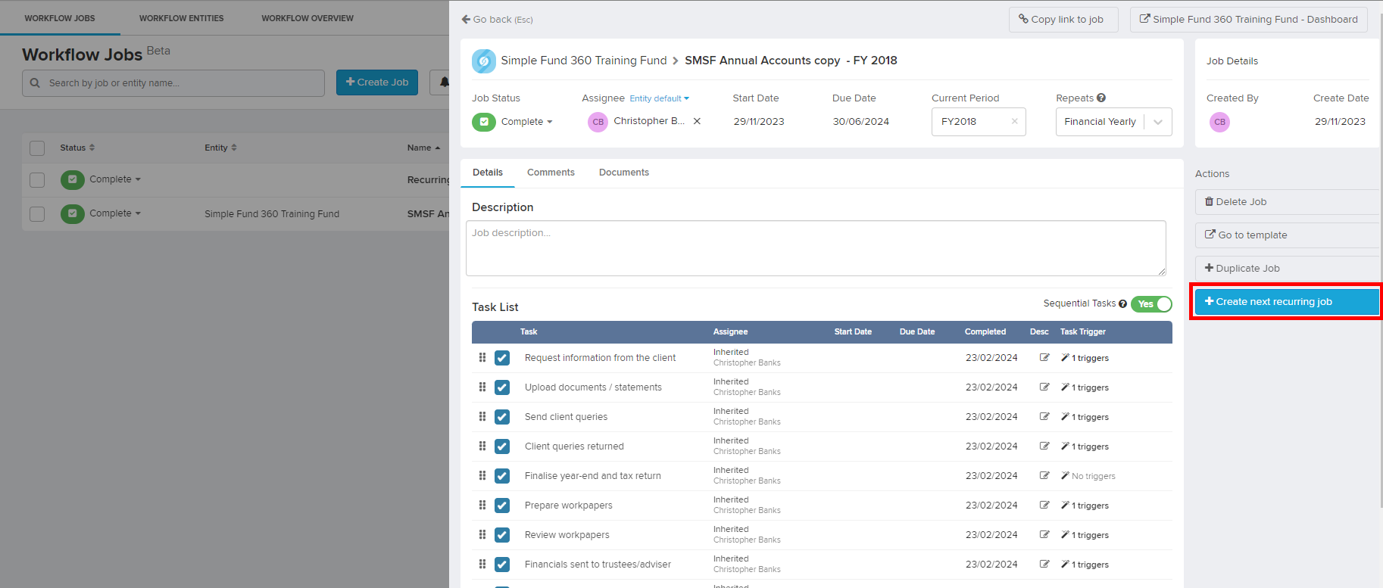Click the Created By CB avatar

(x=1219, y=122)
